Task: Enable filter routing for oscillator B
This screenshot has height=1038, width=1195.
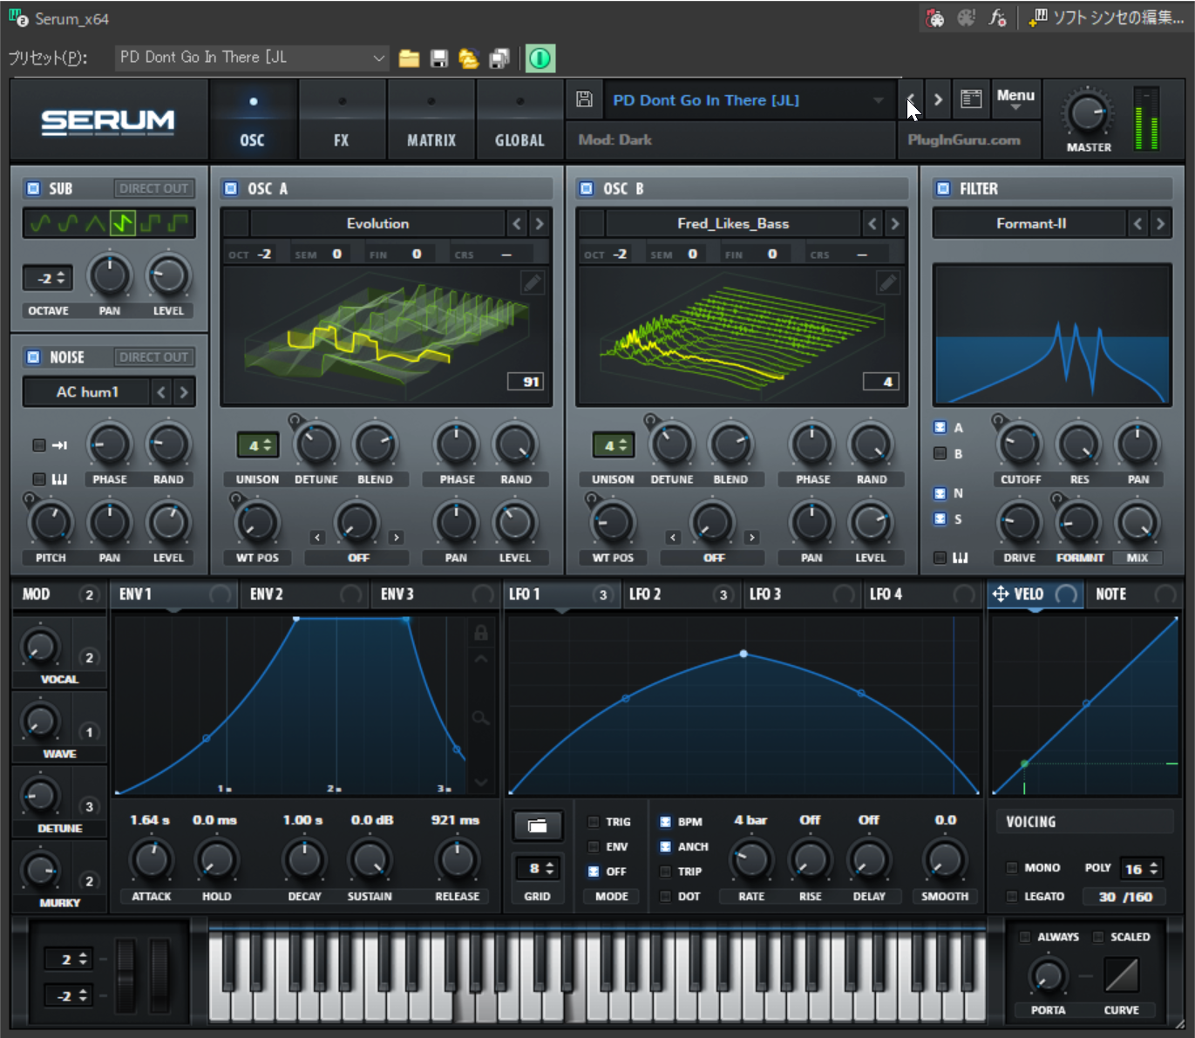Action: coord(940,453)
